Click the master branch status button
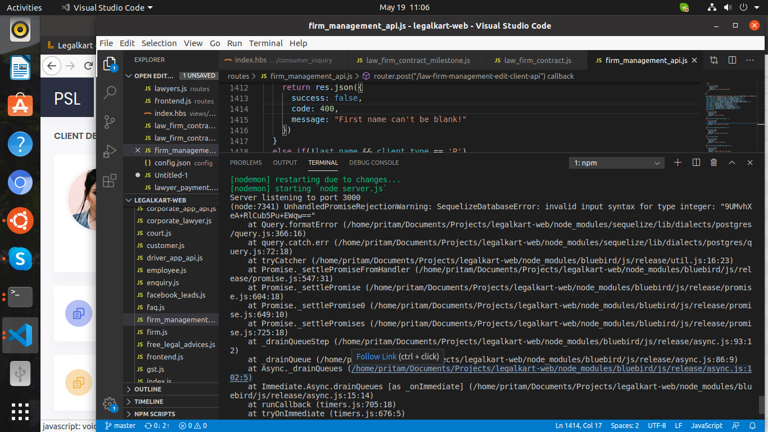This screenshot has height=432, width=768. (120, 426)
